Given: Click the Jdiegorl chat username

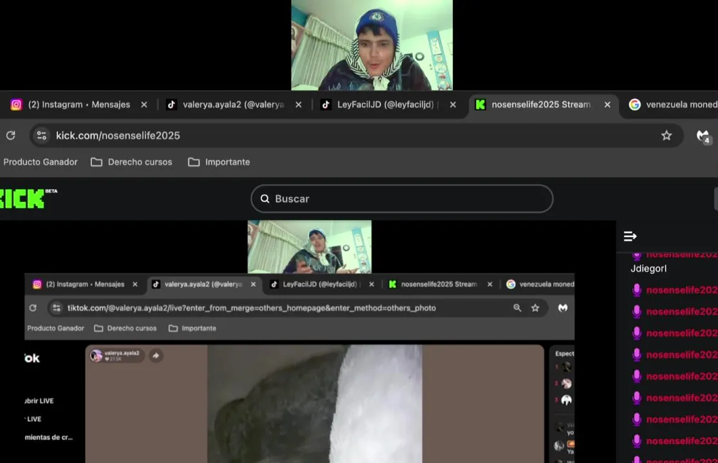Looking at the screenshot, I should coord(648,269).
